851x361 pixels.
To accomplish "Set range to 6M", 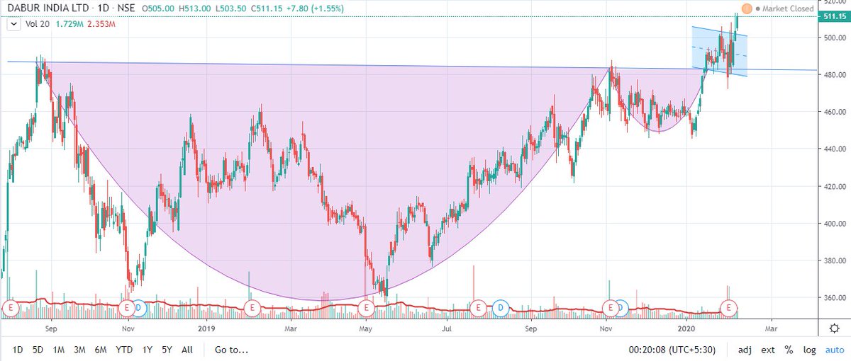I will pyautogui.click(x=101, y=350).
